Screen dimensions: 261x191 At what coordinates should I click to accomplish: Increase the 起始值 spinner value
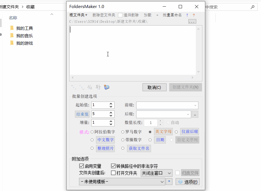point(111,104)
